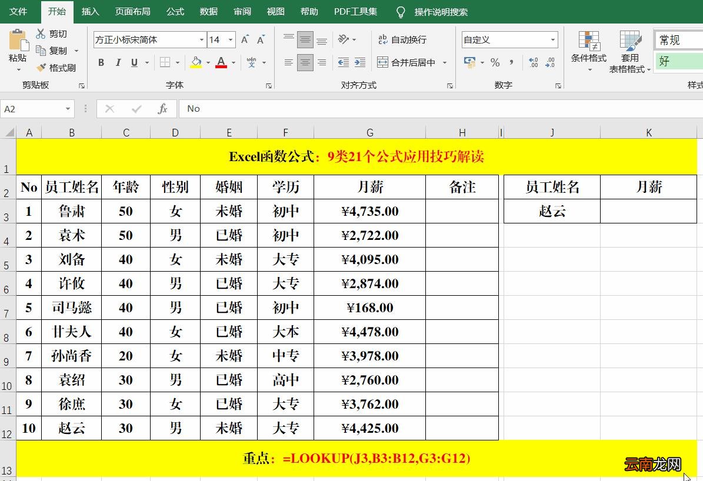The image size is (703, 481).
Task: Click the Cut scissors icon
Action: point(41,34)
